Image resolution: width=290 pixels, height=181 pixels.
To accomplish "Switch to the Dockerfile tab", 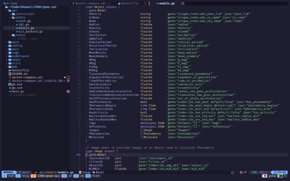I will pos(130,4).
